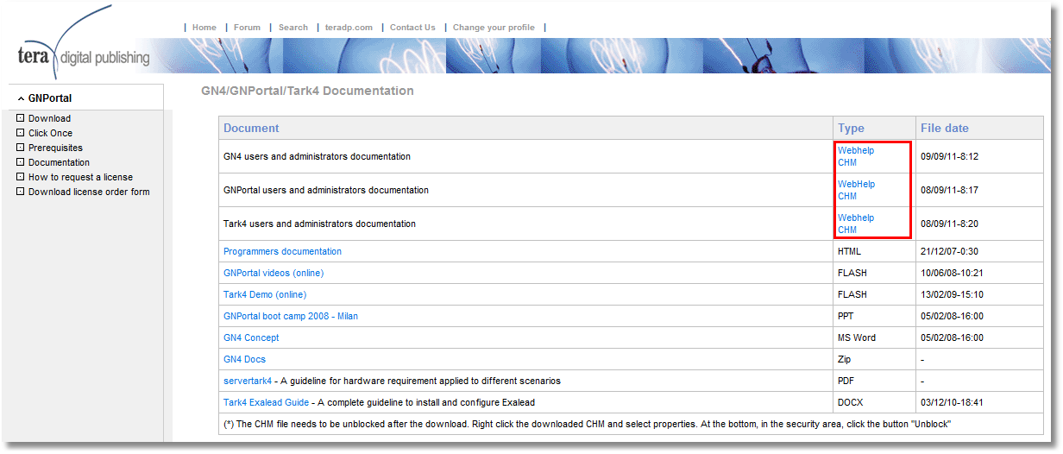This screenshot has width=1063, height=454.
Task: Click the Document column header
Action: 251,128
